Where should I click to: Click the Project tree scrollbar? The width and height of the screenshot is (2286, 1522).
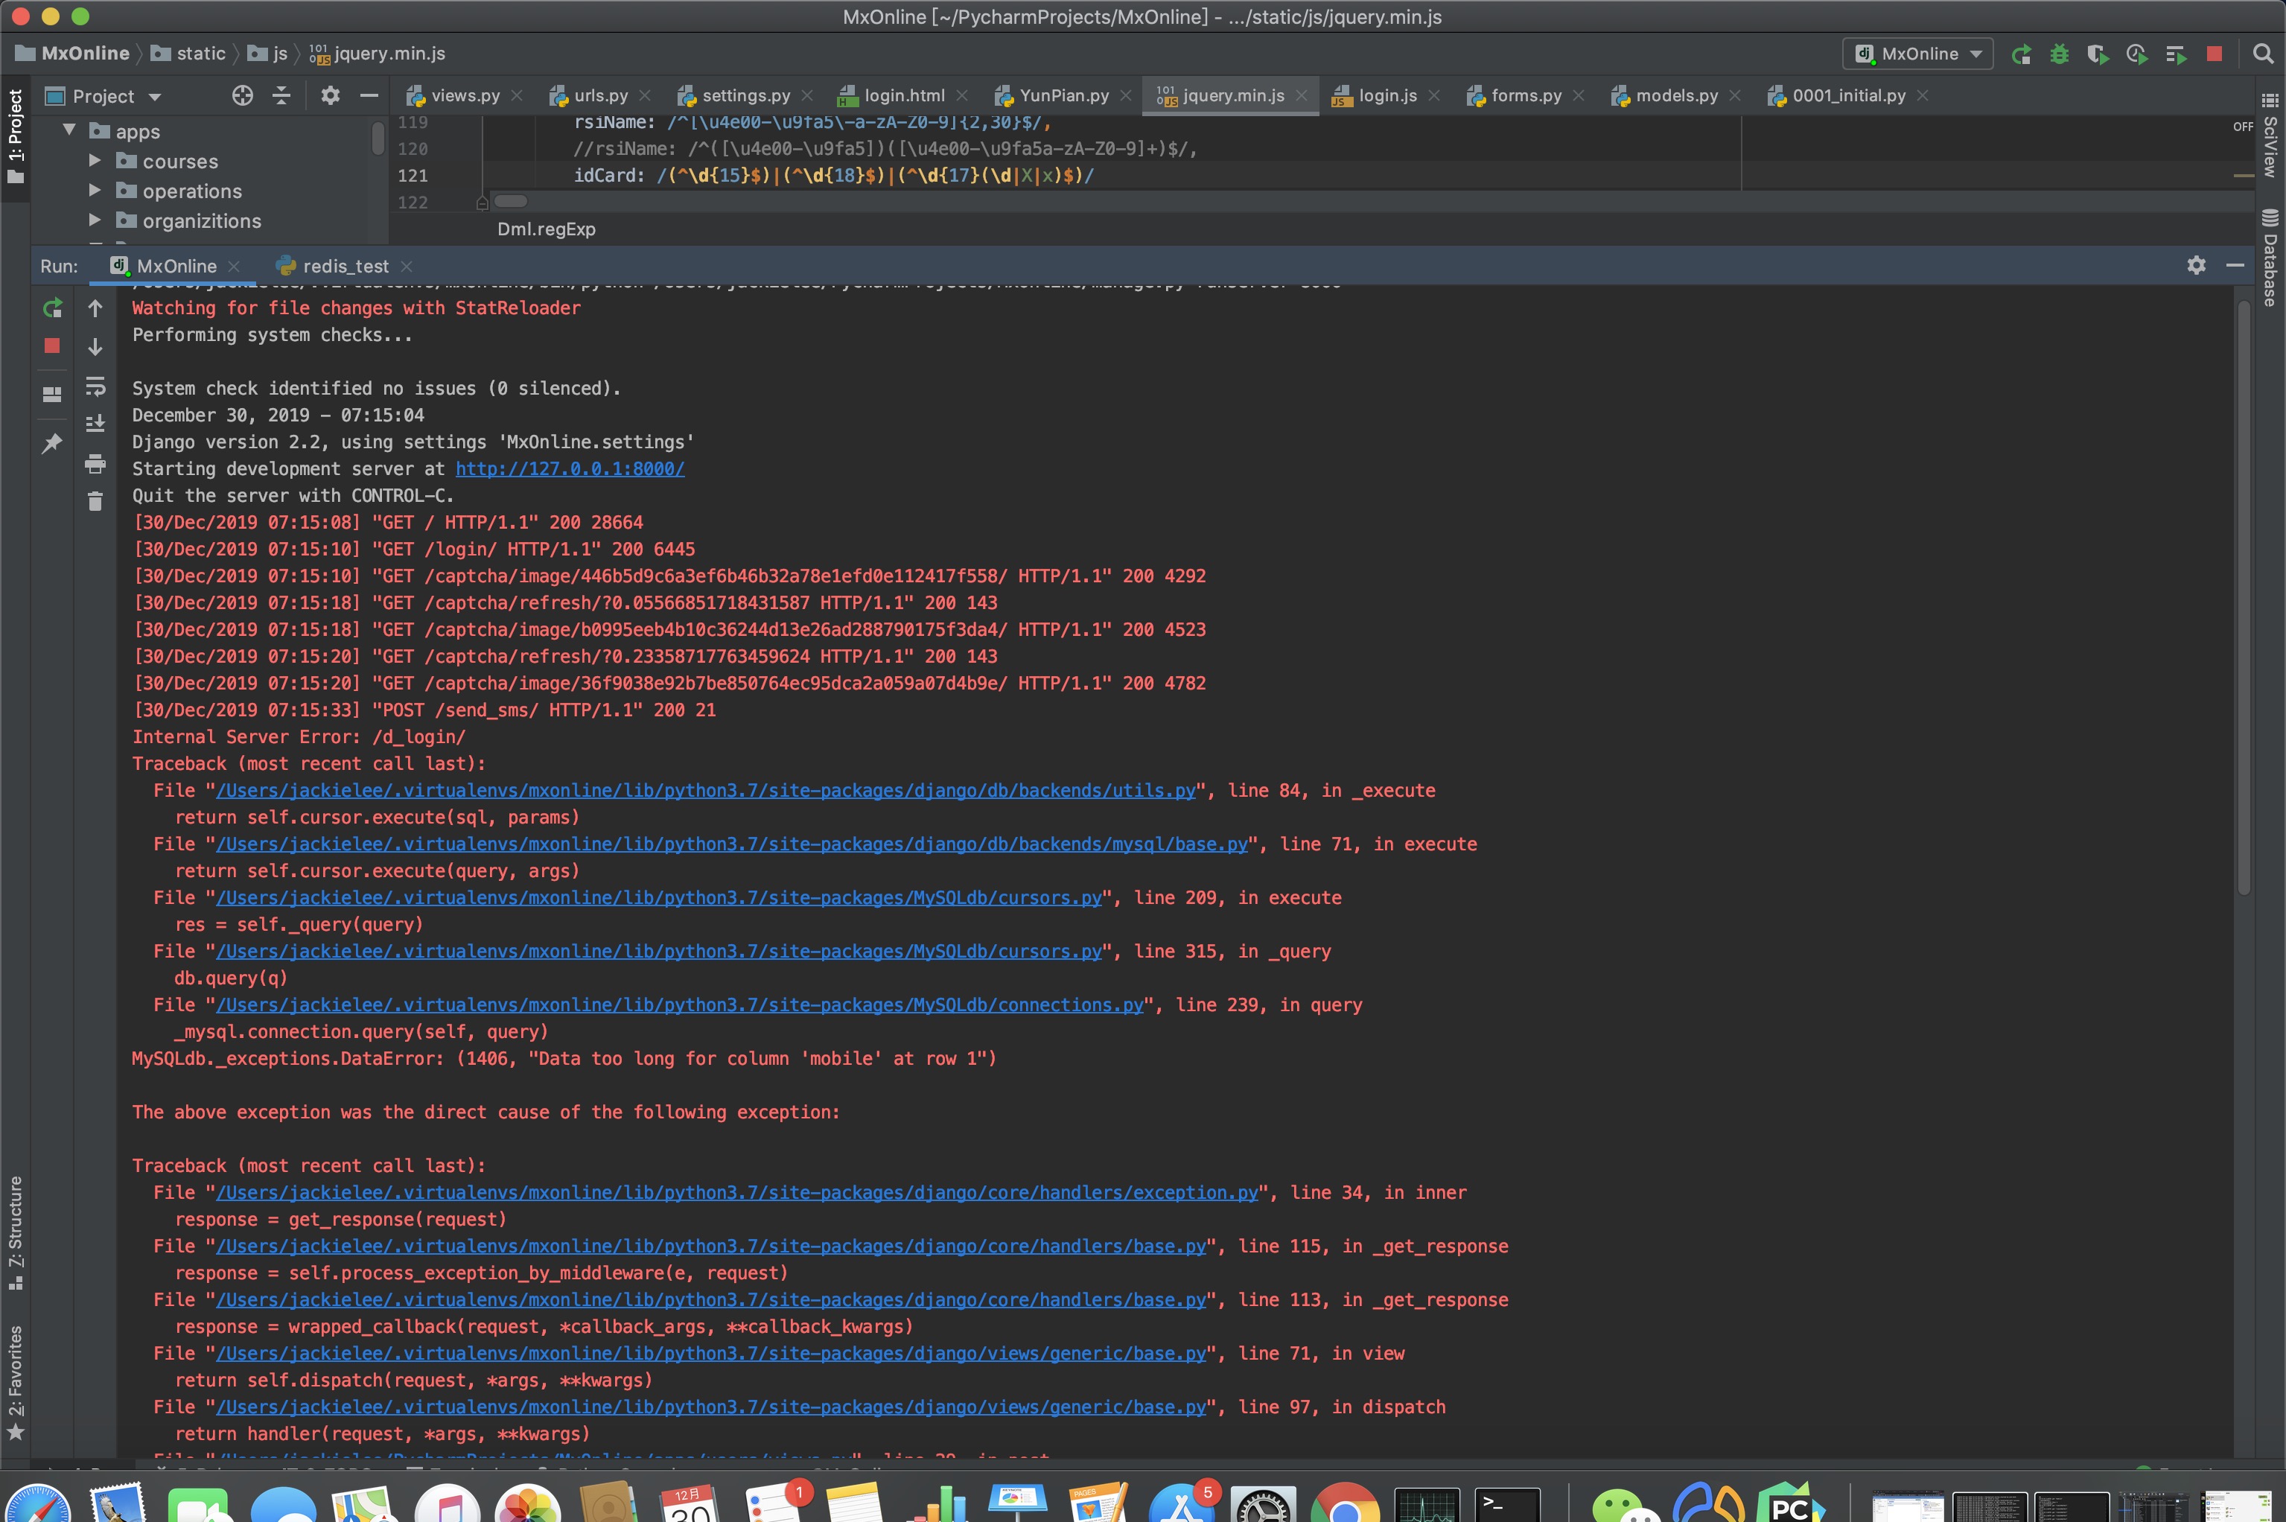pos(378,138)
